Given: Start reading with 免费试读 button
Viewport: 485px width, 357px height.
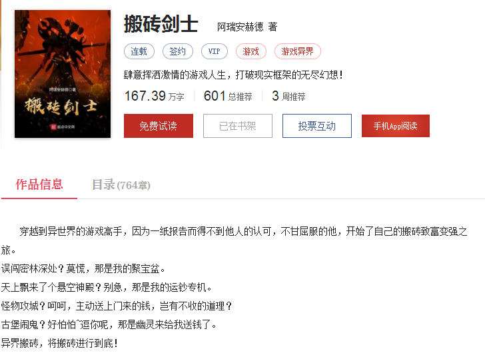Looking at the screenshot, I should 159,126.
